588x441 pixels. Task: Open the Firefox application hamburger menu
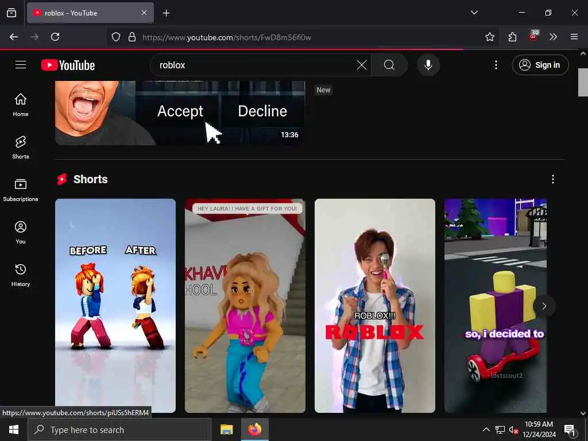574,37
